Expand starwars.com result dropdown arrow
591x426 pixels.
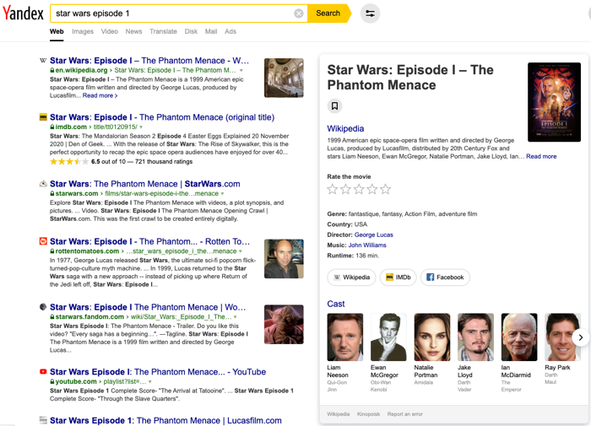(x=222, y=194)
